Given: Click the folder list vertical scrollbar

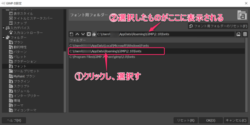Looking at the screenshot, I should [247, 75].
